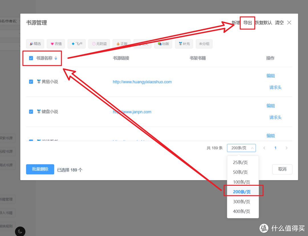308x236 pixels.
Task: Filter by the 补充 group tag
Action: 184,44
